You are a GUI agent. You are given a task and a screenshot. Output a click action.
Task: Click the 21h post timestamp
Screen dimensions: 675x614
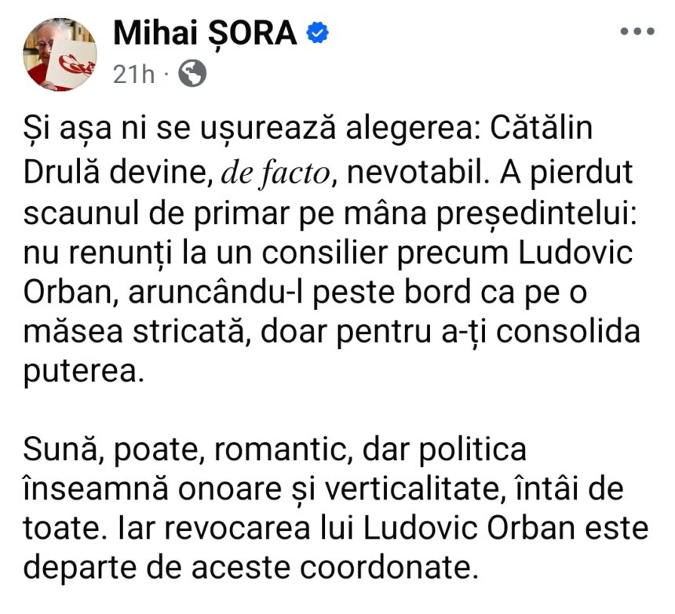(134, 74)
